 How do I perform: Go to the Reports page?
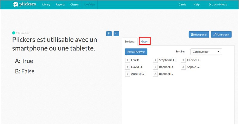coord(60,5)
